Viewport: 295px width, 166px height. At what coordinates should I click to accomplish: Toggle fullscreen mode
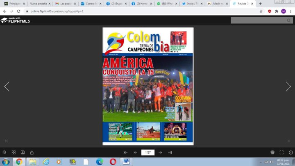(x=281, y=152)
